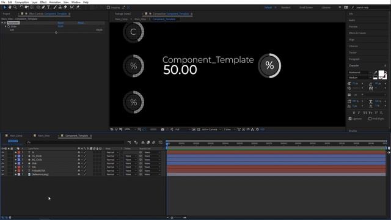Switch to the Project panel tab
Viewport: 391px width, 220px height.
6,13
